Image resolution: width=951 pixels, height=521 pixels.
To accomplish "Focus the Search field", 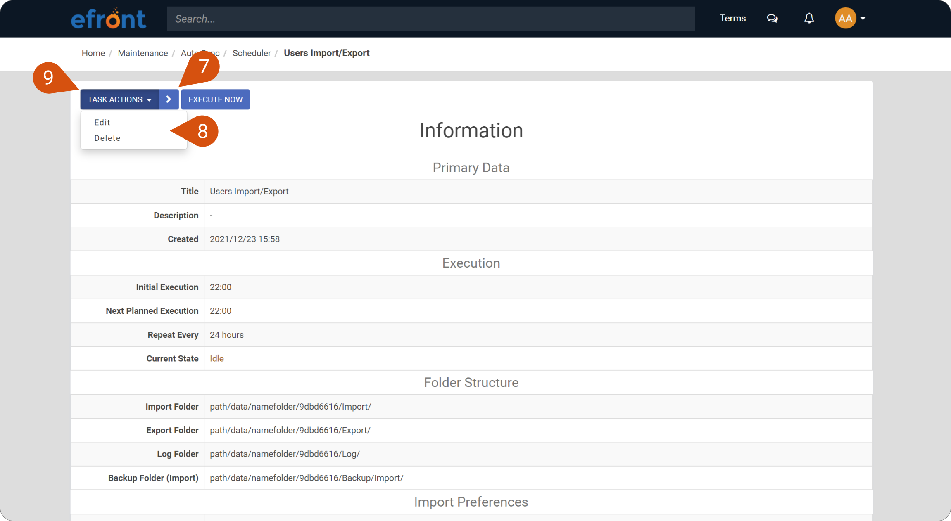I will click(x=431, y=19).
